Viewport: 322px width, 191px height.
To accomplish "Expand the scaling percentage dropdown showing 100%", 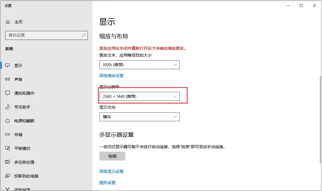I will (x=140, y=65).
